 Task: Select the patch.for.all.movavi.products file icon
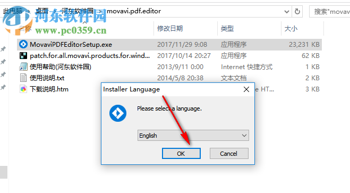pos(23,55)
